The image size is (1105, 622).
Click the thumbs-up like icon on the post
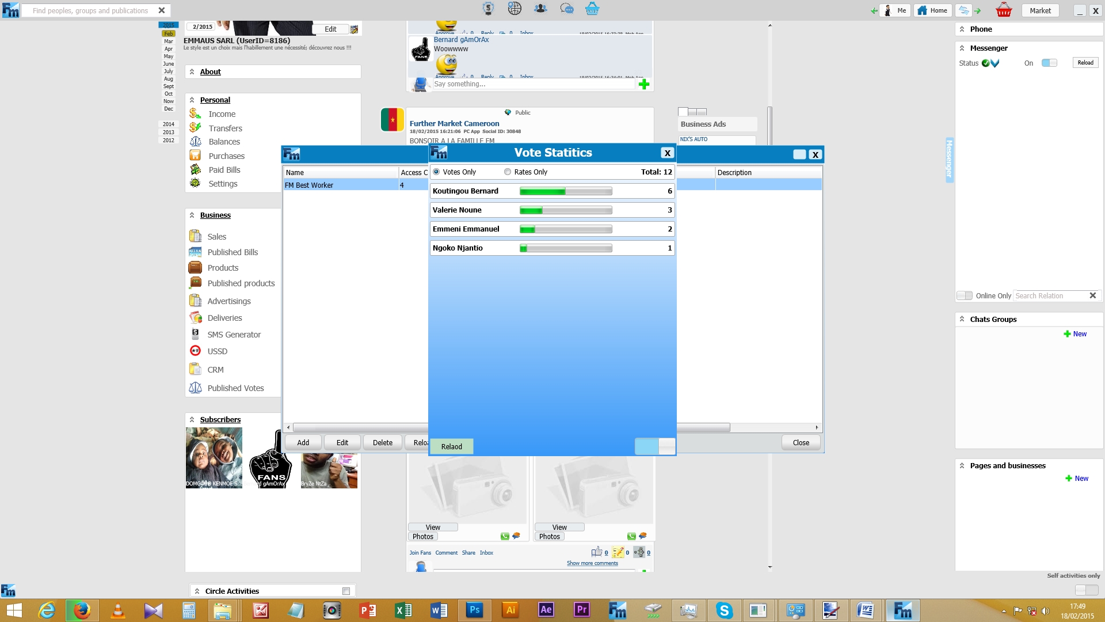click(597, 552)
